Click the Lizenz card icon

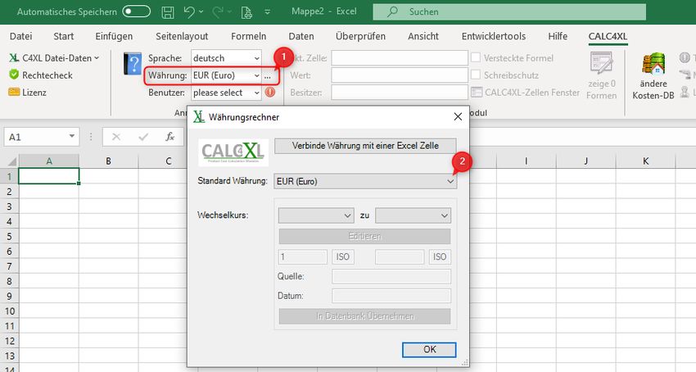pyautogui.click(x=14, y=92)
